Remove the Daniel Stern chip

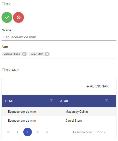(x=47, y=54)
